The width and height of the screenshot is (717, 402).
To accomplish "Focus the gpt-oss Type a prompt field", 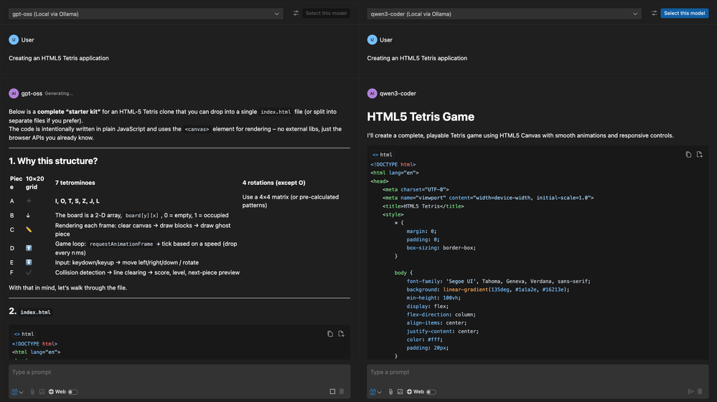I will pos(179,373).
